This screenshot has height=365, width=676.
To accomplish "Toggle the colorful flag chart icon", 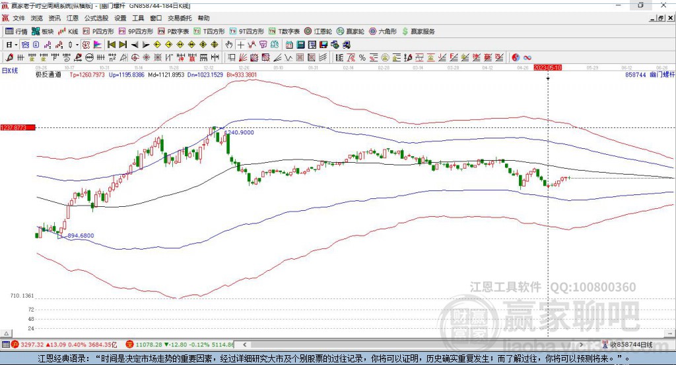I will pyautogui.click(x=98, y=45).
